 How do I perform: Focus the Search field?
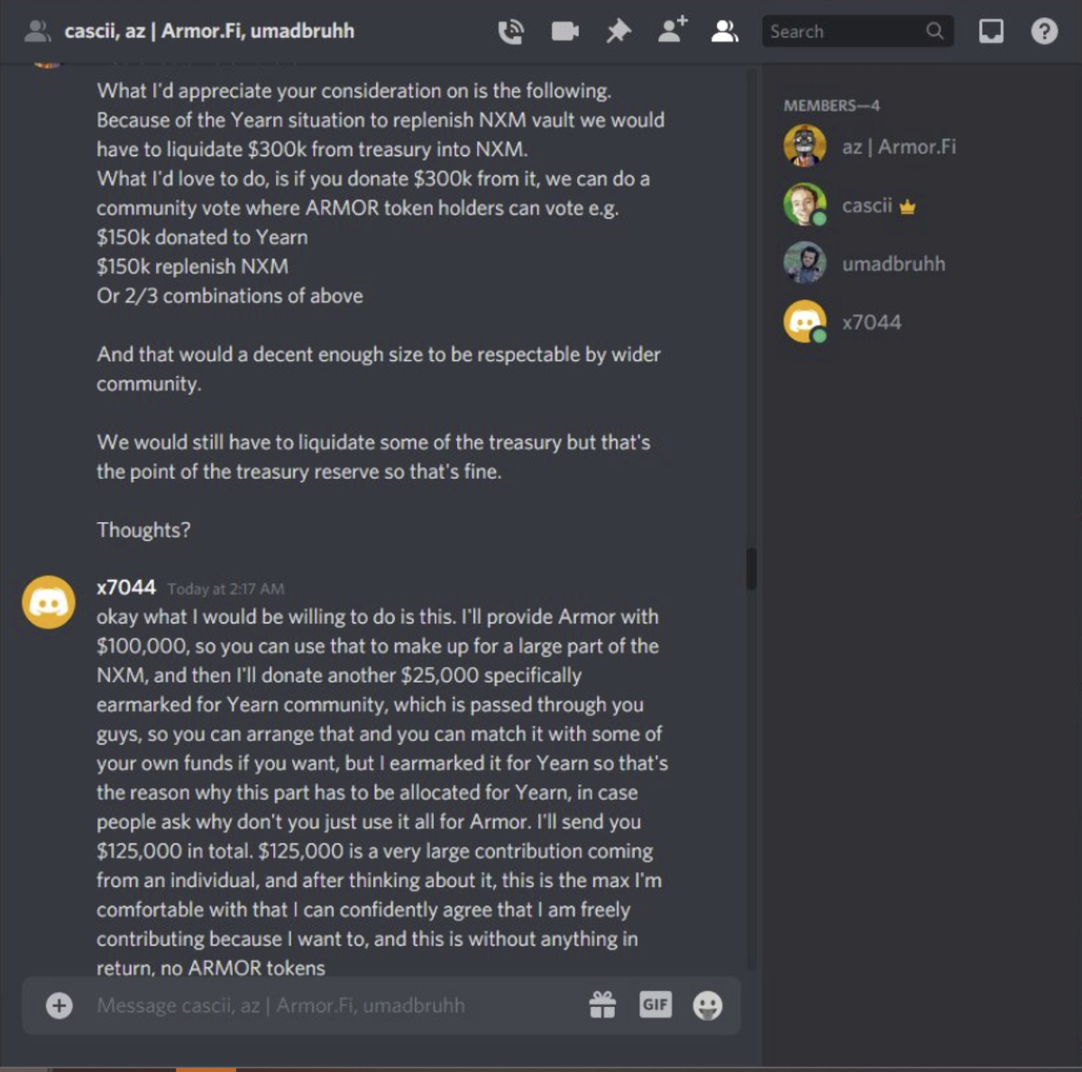[857, 32]
